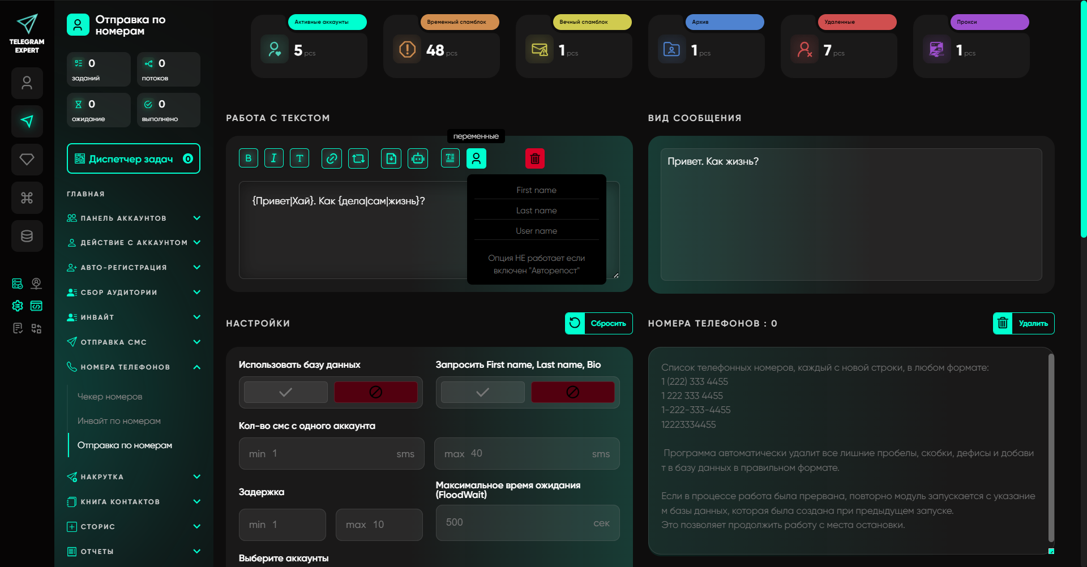This screenshot has width=1087, height=567.
Task: Enable requesting First name, Last name, Bio
Action: [482, 392]
